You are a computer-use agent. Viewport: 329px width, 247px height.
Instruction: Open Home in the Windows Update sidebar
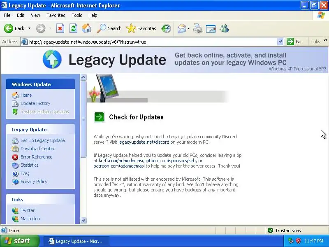[x=26, y=95]
